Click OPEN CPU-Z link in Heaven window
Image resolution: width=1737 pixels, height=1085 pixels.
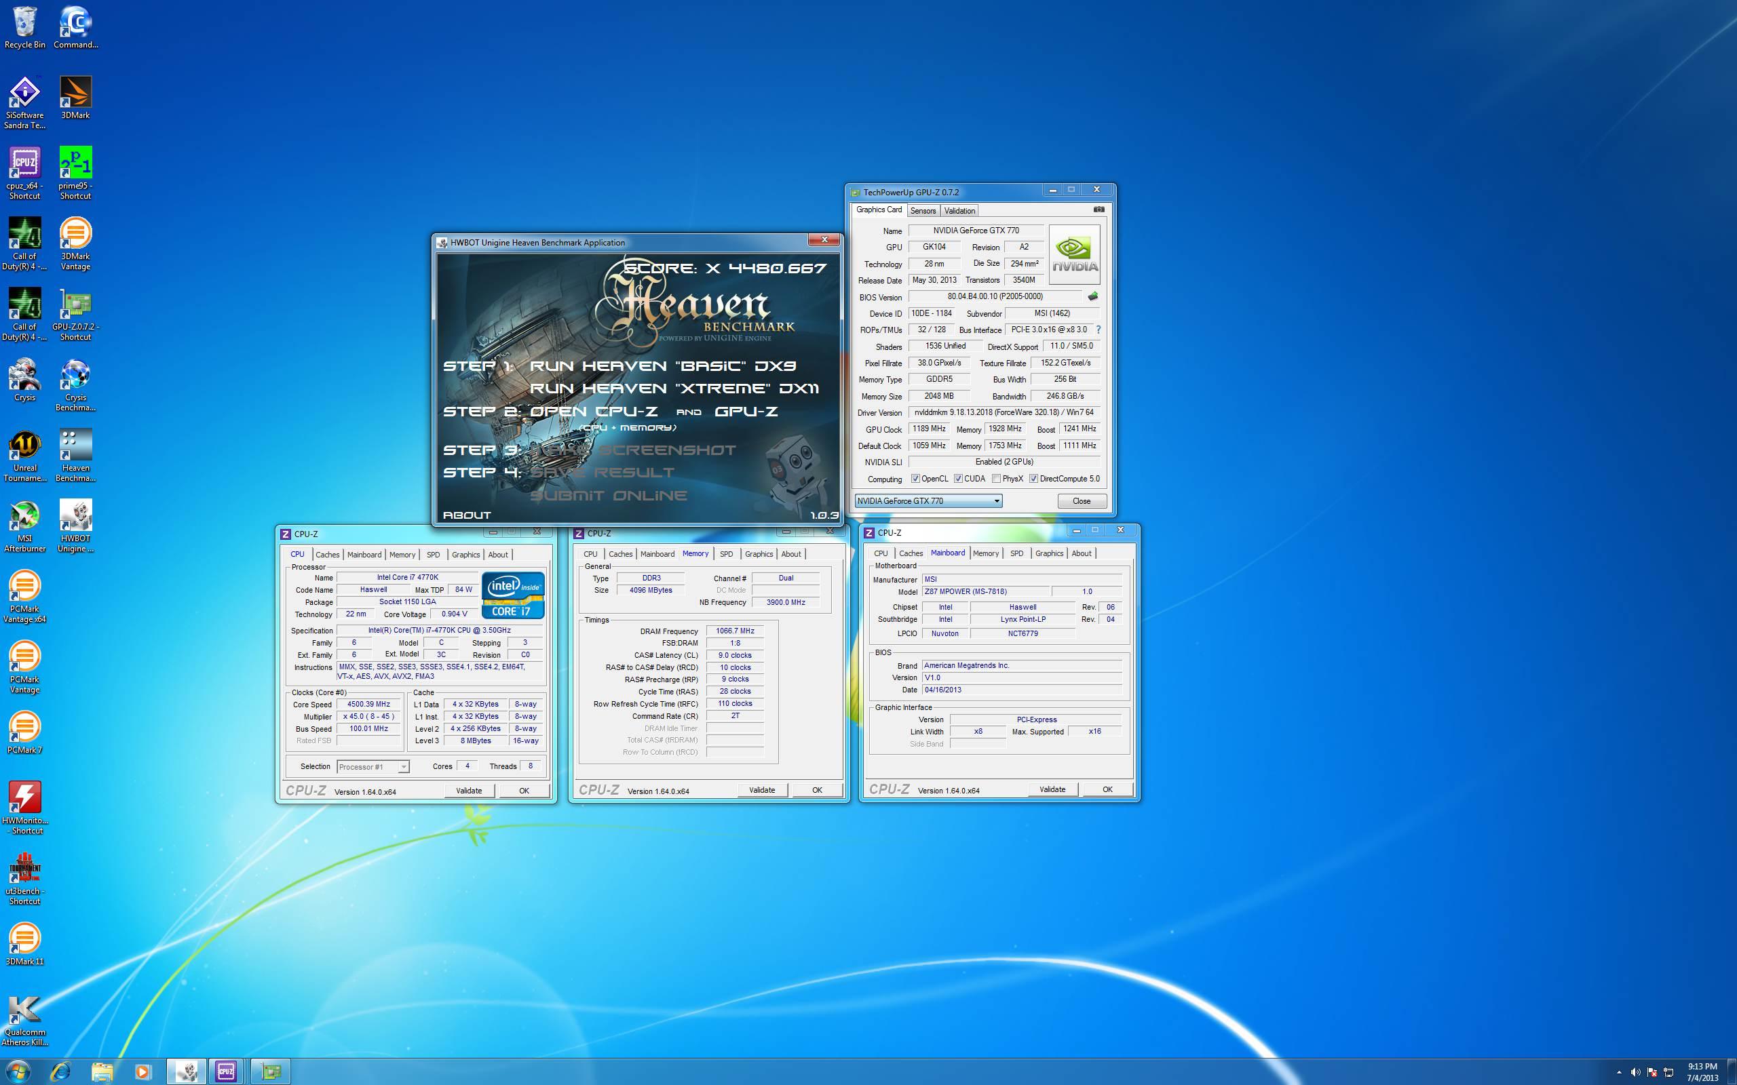[x=594, y=411]
